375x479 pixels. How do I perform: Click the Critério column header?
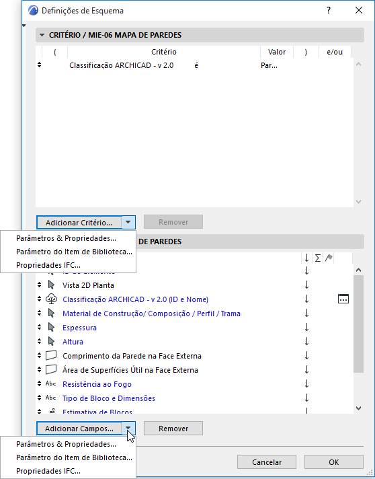[x=164, y=52]
